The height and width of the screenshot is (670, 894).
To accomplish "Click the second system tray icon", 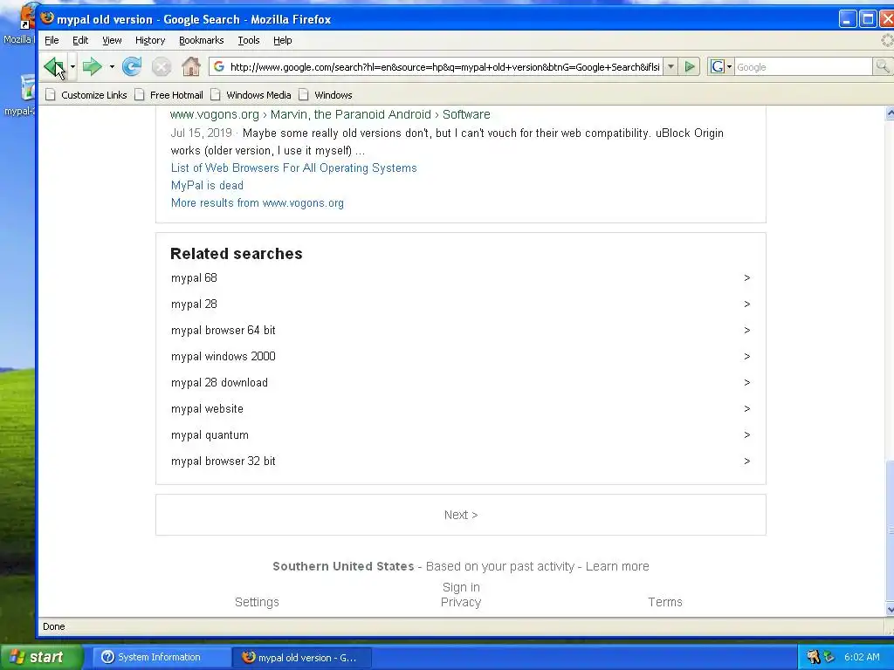I will [x=829, y=657].
